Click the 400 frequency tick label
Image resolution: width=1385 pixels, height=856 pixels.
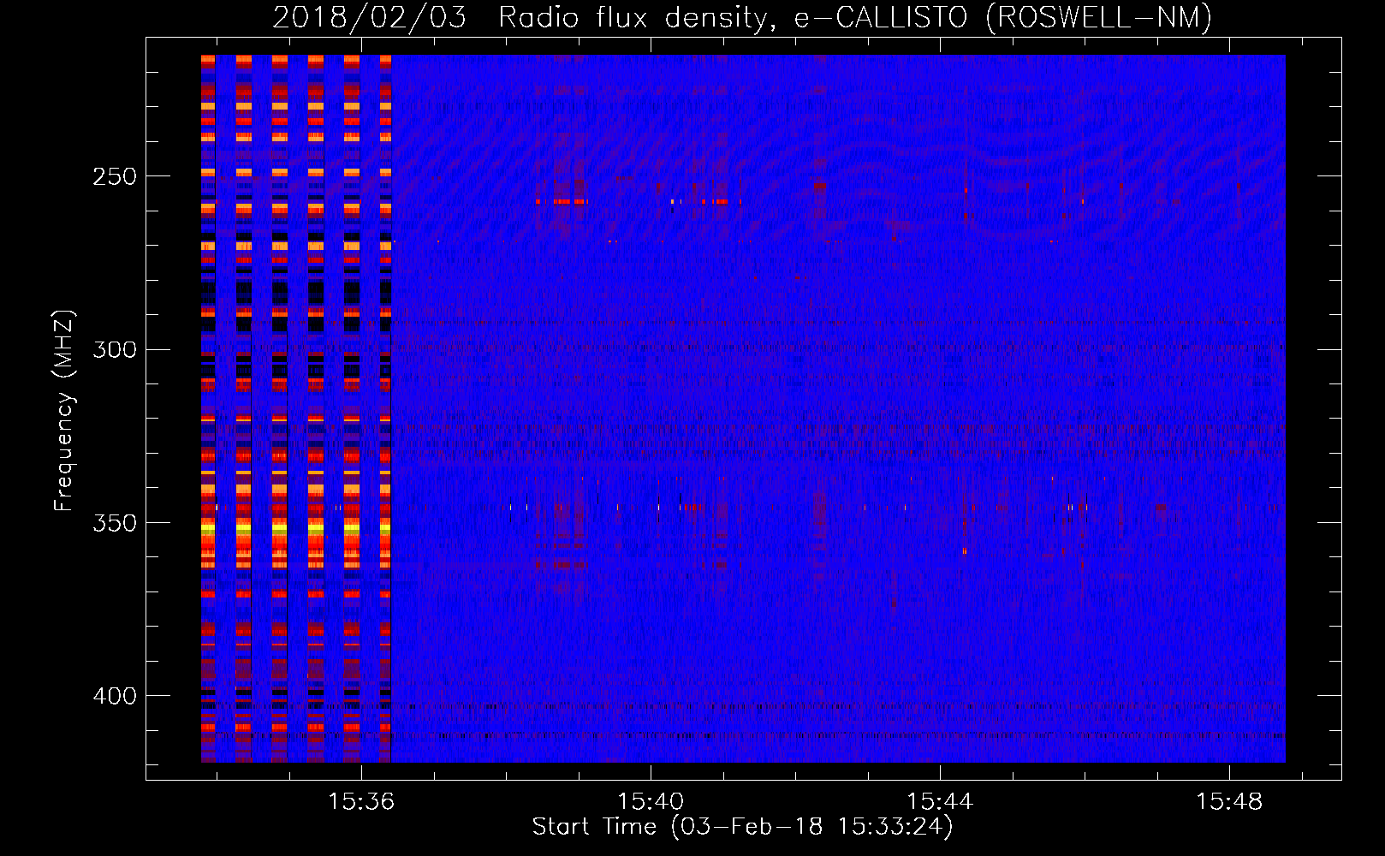click(x=115, y=696)
